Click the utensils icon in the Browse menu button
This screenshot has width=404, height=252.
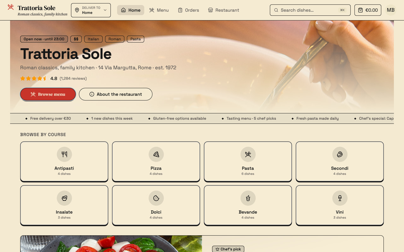click(x=33, y=94)
